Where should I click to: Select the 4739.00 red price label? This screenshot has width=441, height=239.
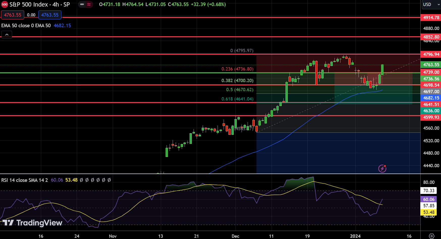(x=431, y=72)
